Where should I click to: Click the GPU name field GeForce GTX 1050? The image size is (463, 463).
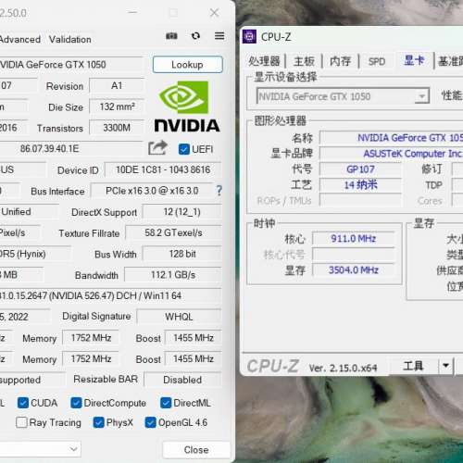(71, 65)
